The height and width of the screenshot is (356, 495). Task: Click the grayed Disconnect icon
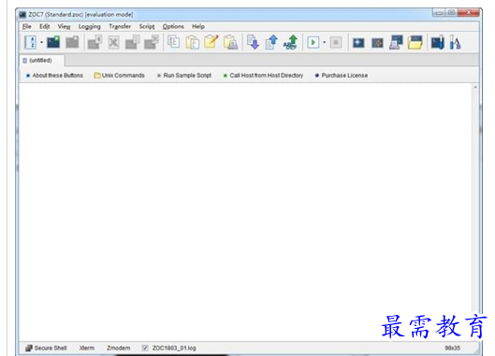[72, 42]
